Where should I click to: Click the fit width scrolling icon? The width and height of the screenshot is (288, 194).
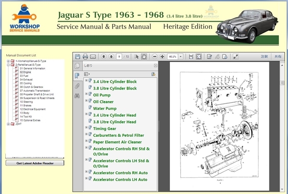click(x=191, y=56)
